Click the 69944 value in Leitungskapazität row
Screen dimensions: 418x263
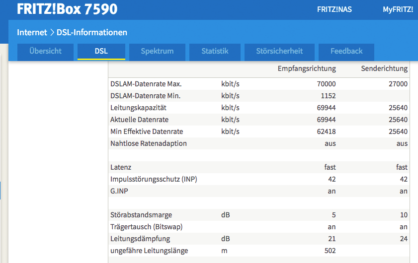click(326, 108)
